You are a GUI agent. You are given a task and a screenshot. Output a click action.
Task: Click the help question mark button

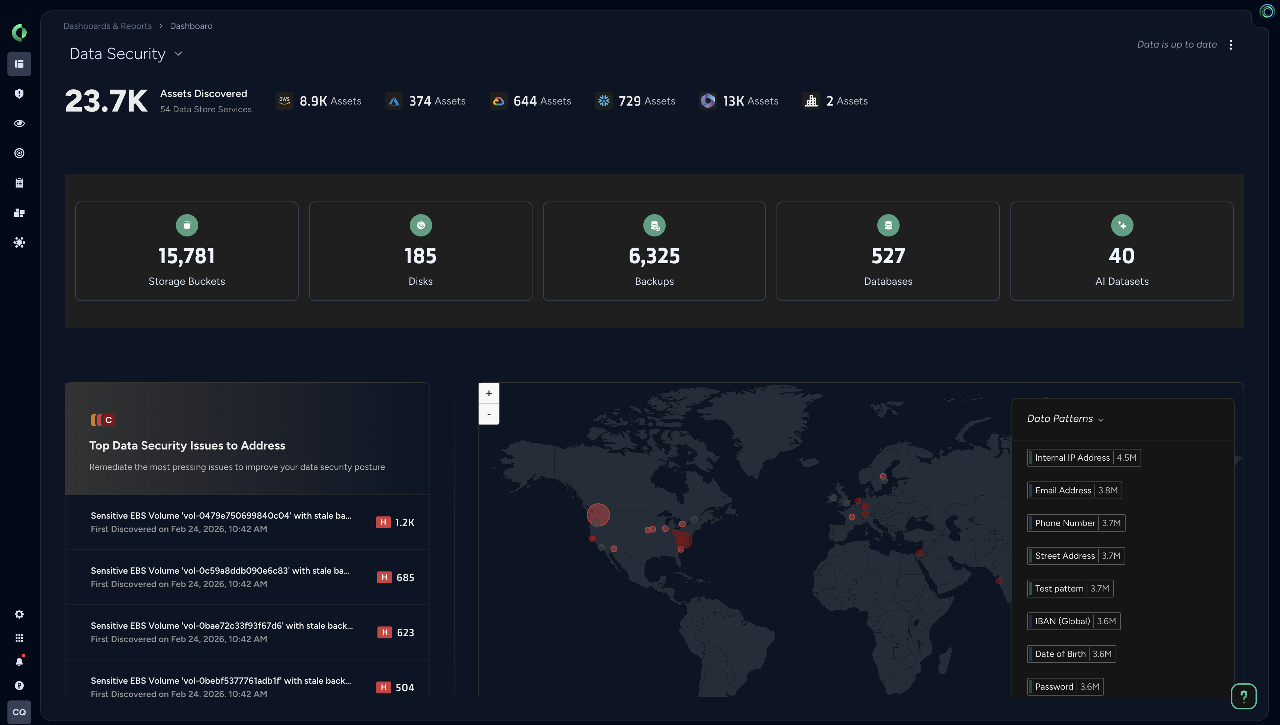coord(1244,696)
